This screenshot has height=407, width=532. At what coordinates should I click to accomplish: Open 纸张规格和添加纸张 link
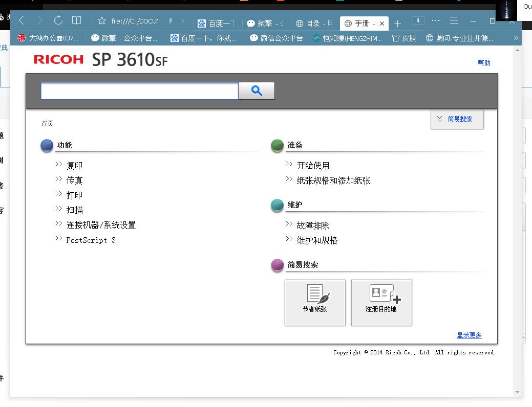333,180
